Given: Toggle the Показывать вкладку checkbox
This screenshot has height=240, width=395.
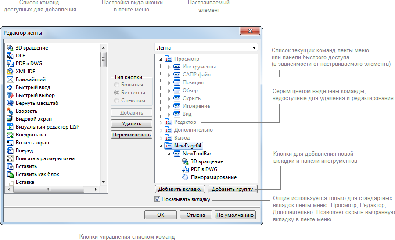Looking at the screenshot, I should click(158, 199).
